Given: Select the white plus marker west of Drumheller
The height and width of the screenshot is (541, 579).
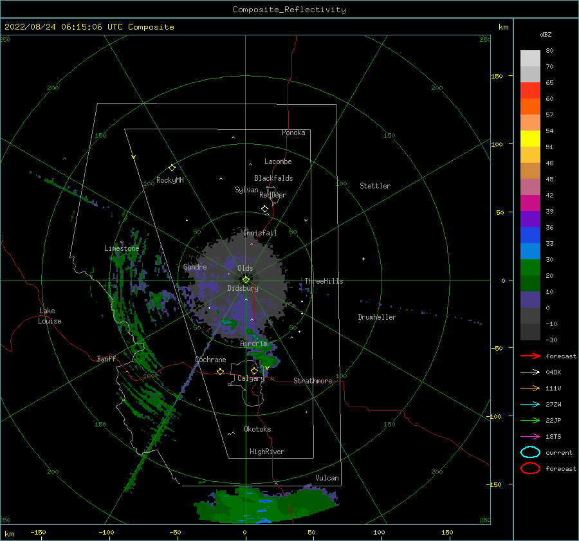Looking at the screenshot, I should [x=363, y=259].
